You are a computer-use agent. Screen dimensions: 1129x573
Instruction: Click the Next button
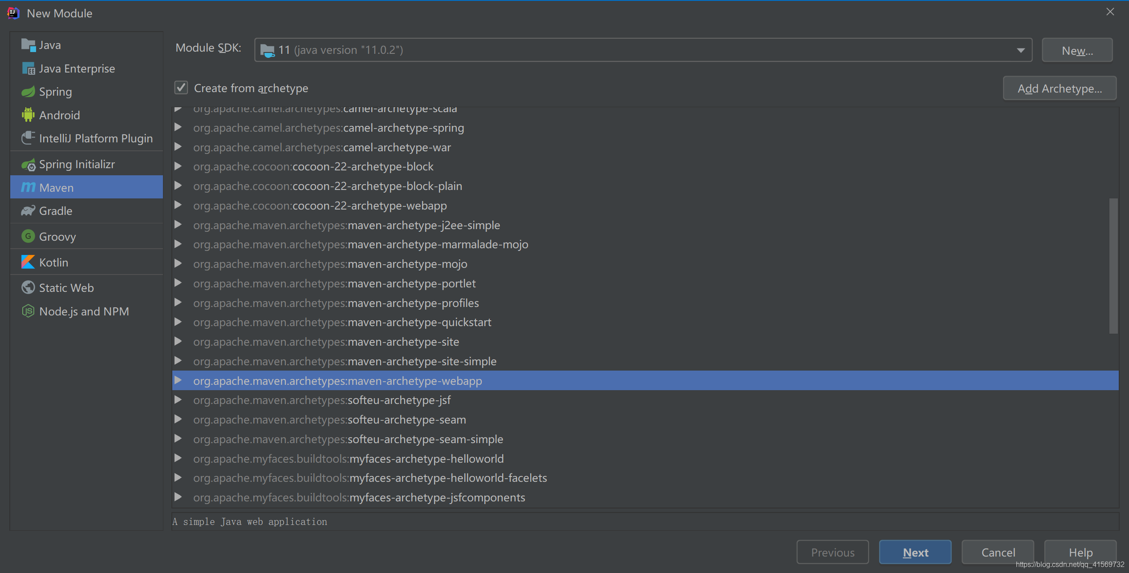(x=915, y=552)
